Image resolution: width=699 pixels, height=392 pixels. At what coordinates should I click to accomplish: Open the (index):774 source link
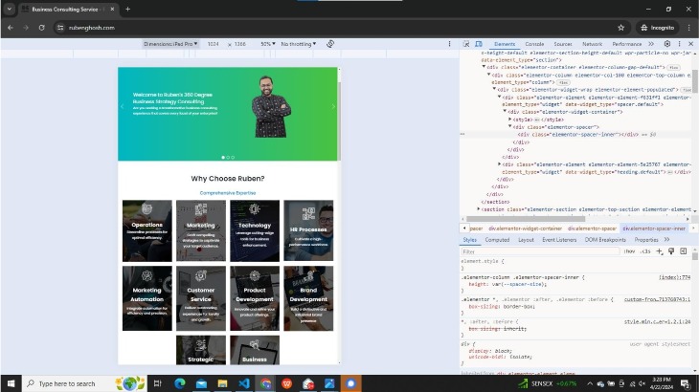[674, 277]
